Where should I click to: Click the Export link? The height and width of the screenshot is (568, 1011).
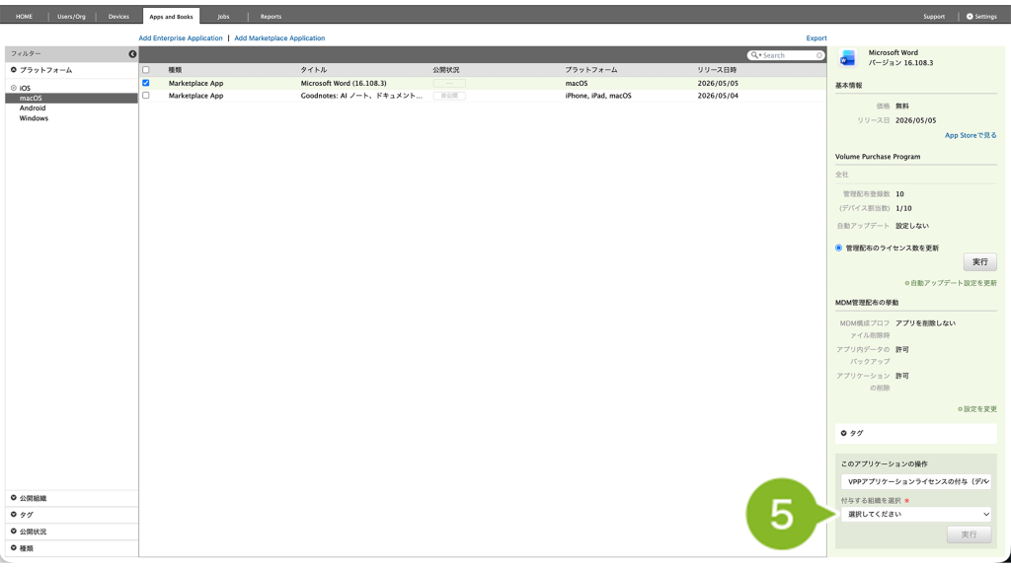(817, 38)
